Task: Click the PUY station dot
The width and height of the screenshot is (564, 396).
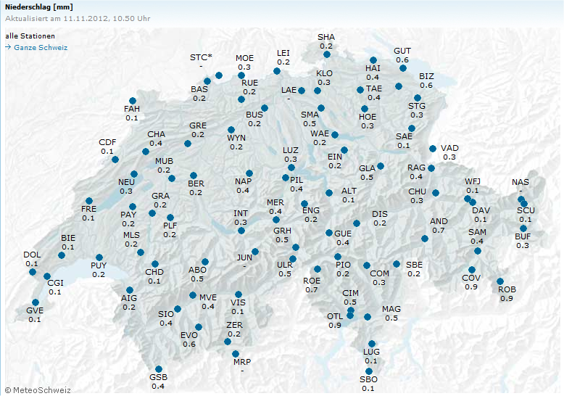Action: [99, 257]
